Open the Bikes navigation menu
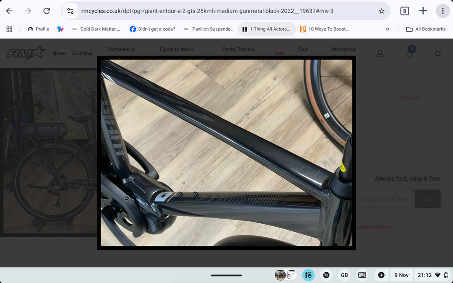The width and height of the screenshot is (453, 283). [x=59, y=53]
